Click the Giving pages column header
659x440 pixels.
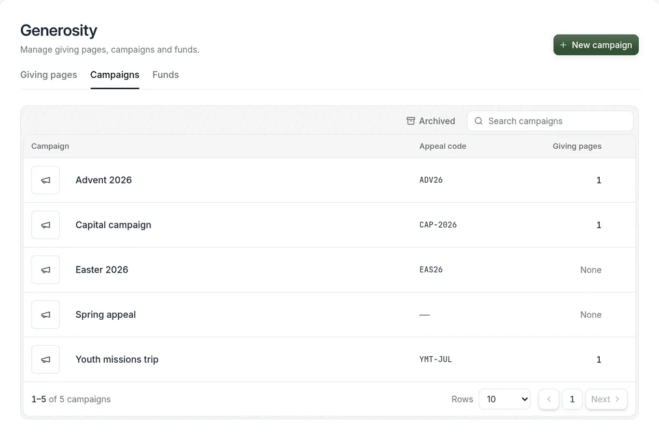tap(577, 146)
